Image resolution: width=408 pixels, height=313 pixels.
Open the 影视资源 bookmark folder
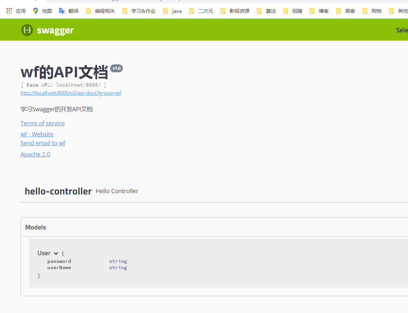point(235,11)
